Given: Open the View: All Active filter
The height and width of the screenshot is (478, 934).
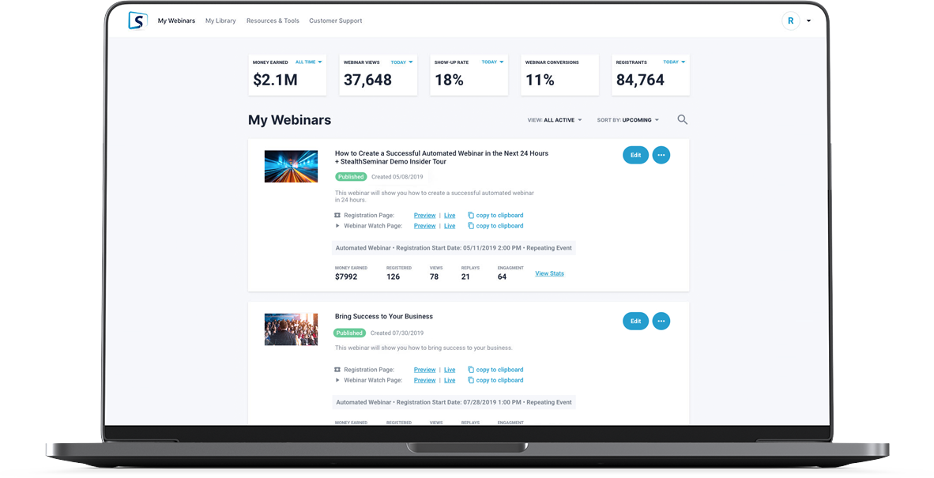Looking at the screenshot, I should click(555, 120).
